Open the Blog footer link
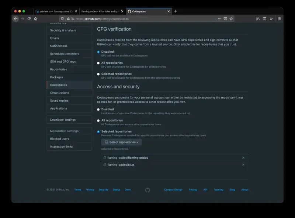 click(232, 190)
